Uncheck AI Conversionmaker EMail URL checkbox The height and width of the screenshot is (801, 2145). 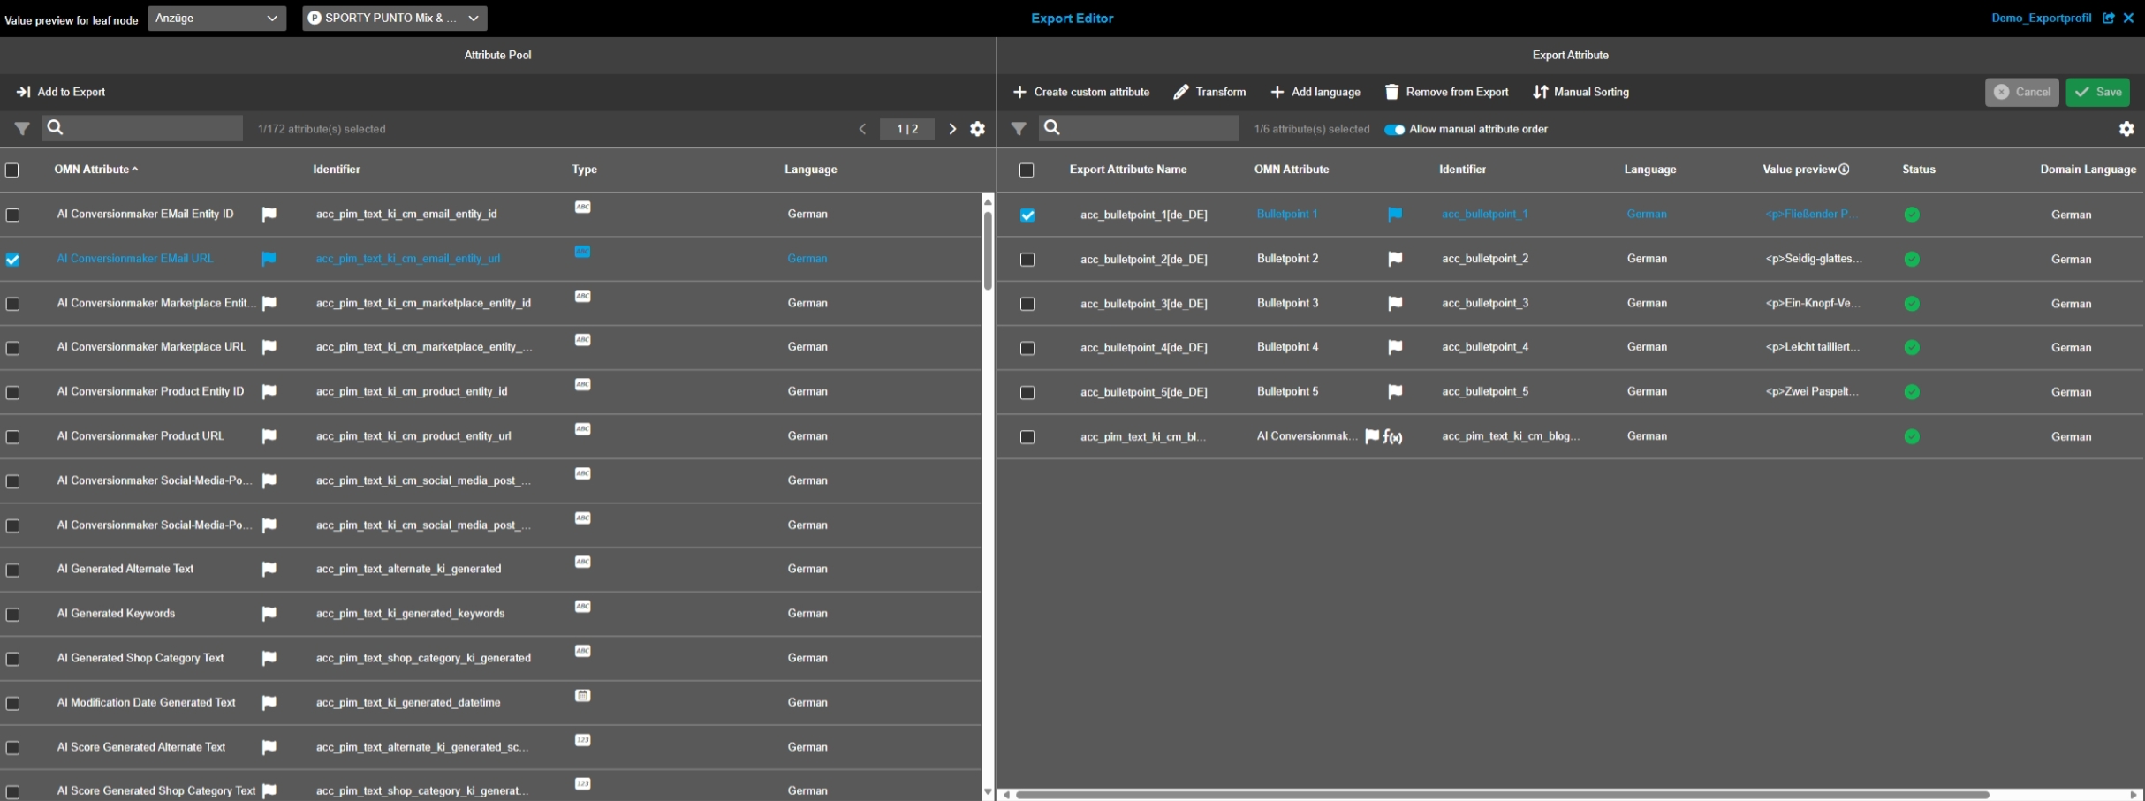[13, 260]
